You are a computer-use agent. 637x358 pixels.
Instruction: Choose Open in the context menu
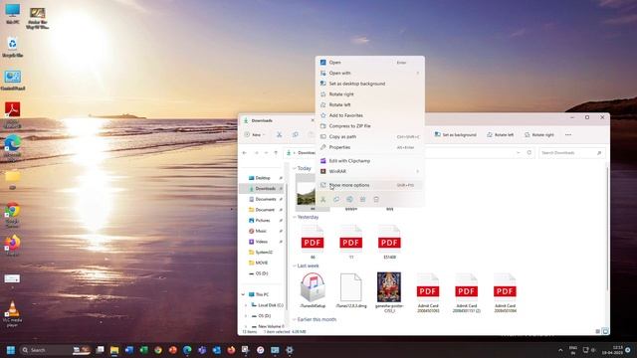click(369, 62)
